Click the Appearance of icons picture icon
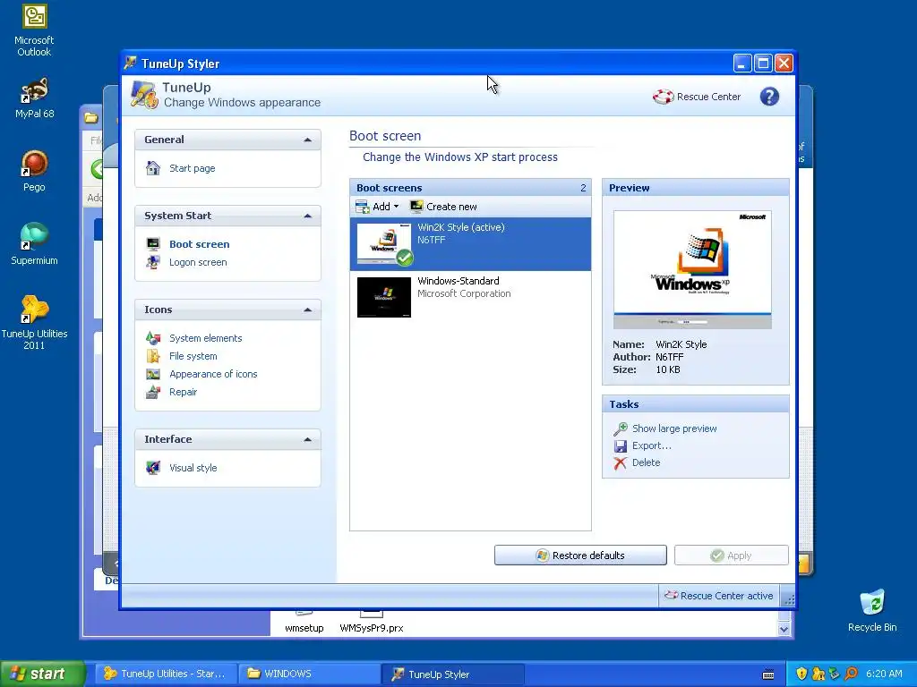 click(x=153, y=374)
